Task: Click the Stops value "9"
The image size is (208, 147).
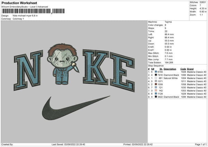Action: tap(165, 28)
